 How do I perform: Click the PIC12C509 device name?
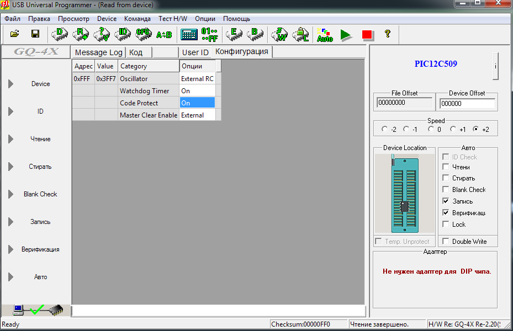pos(436,63)
